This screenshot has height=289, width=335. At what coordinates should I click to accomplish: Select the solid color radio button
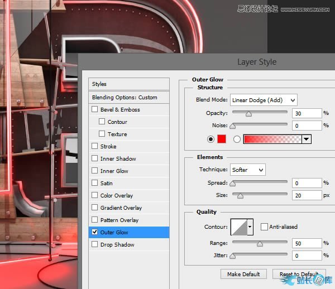tap(210, 139)
